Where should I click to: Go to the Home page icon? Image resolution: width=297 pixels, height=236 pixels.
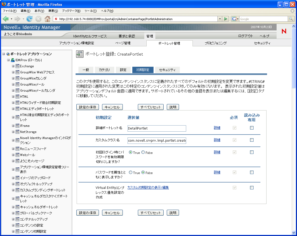(x=47, y=19)
